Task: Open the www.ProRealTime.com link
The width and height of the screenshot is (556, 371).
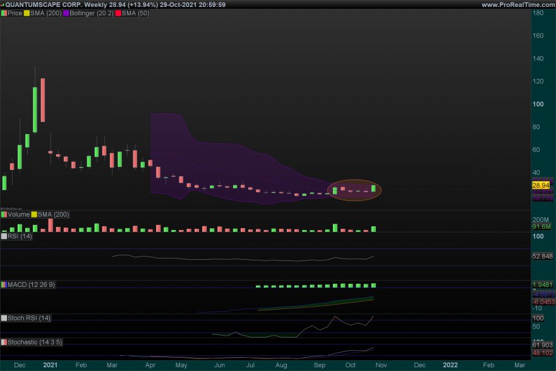Action: [x=518, y=4]
